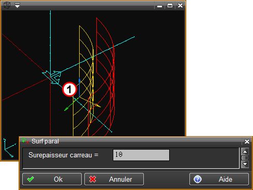Screen dimensions: 253x190
Task: Open the viewport dropdown arrow menu
Action: pos(17,5)
